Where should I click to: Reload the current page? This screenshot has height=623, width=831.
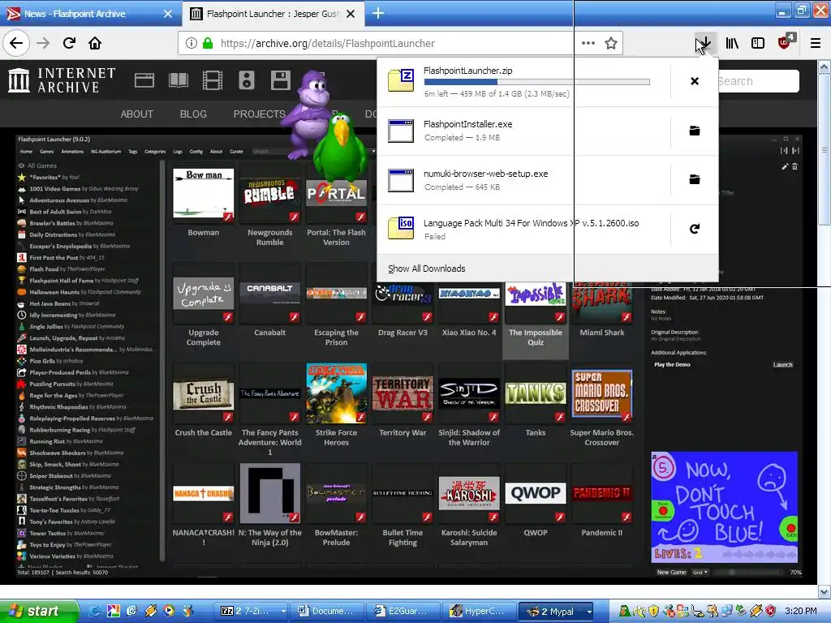(69, 44)
